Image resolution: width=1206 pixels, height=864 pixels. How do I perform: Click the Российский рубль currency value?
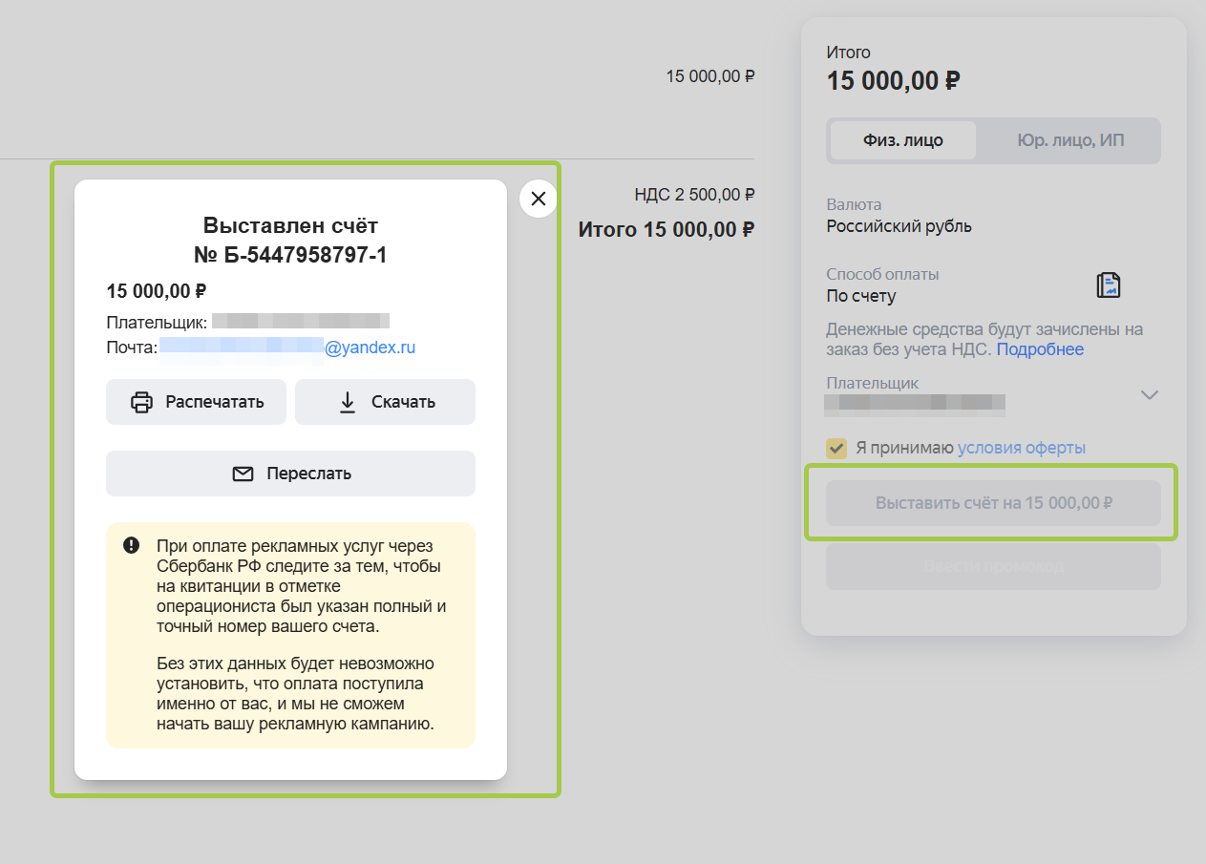(x=899, y=226)
